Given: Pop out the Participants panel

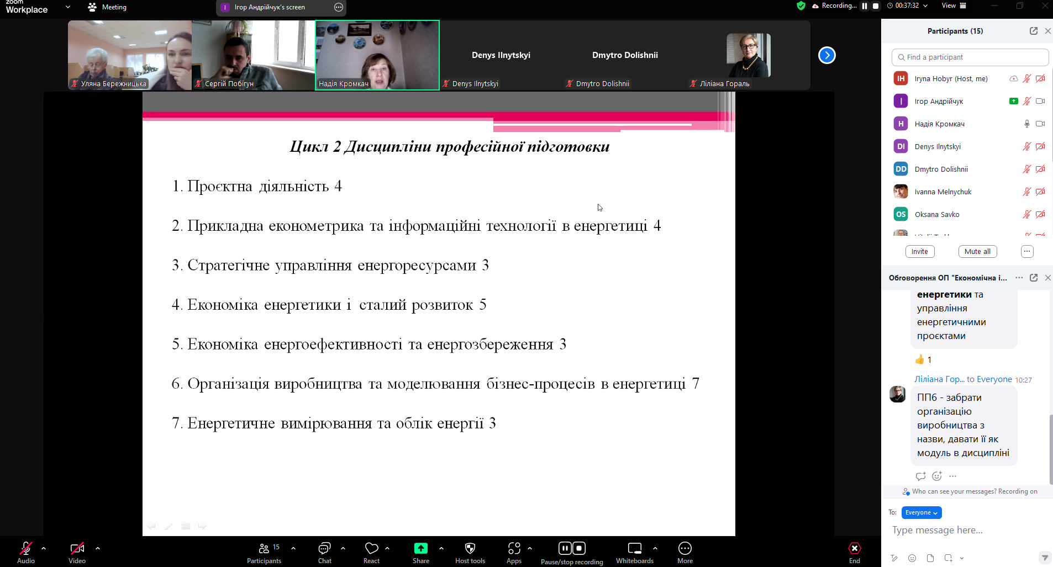Looking at the screenshot, I should click(x=1033, y=31).
